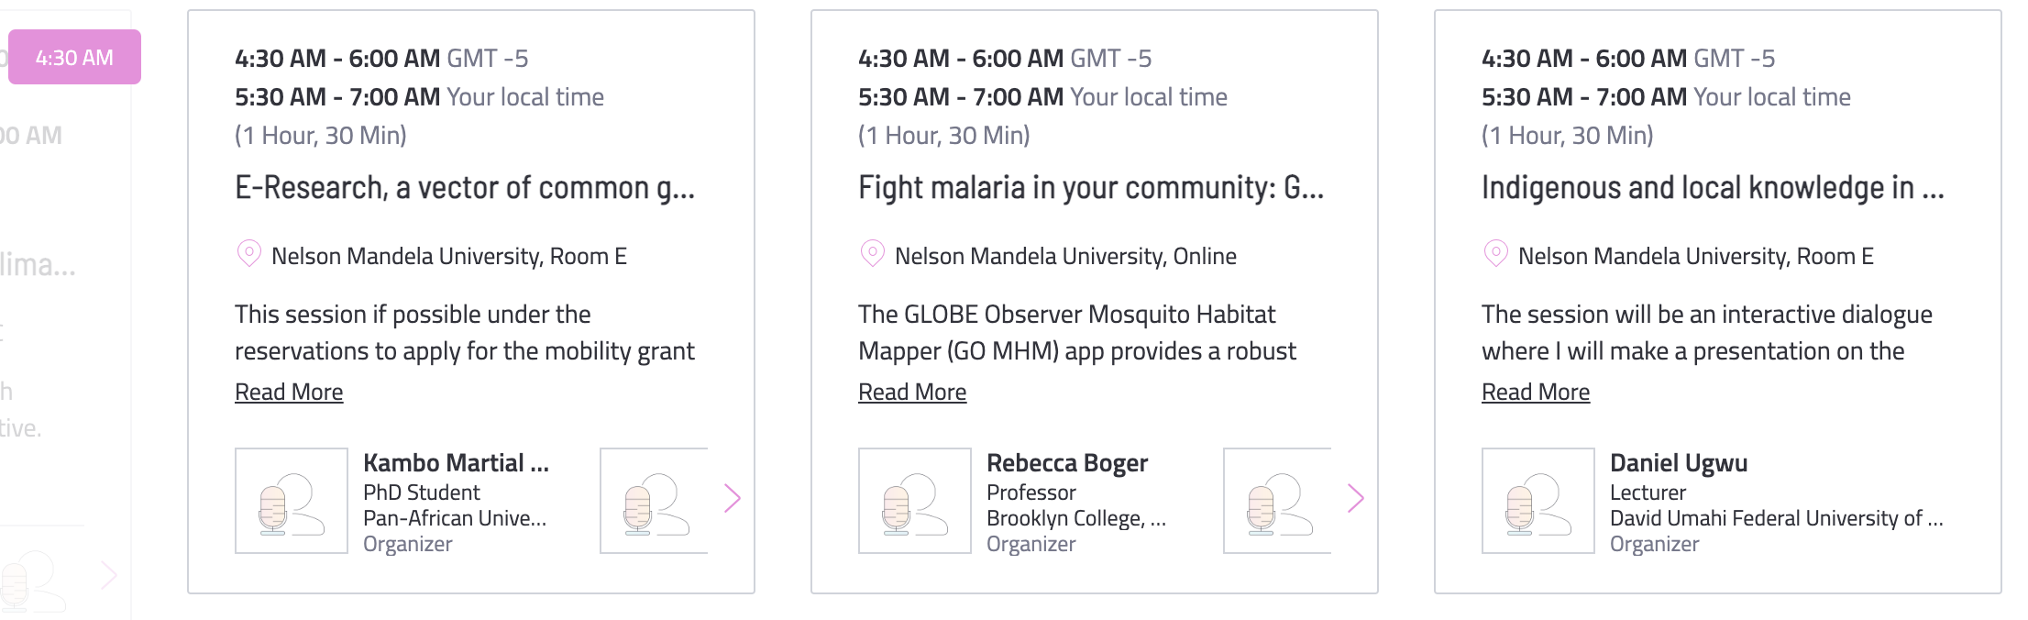
Task: Click Daniel Ugwu speaker name
Action: [x=1679, y=463]
